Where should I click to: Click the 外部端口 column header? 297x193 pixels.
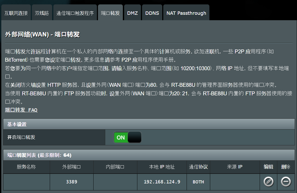(72, 167)
